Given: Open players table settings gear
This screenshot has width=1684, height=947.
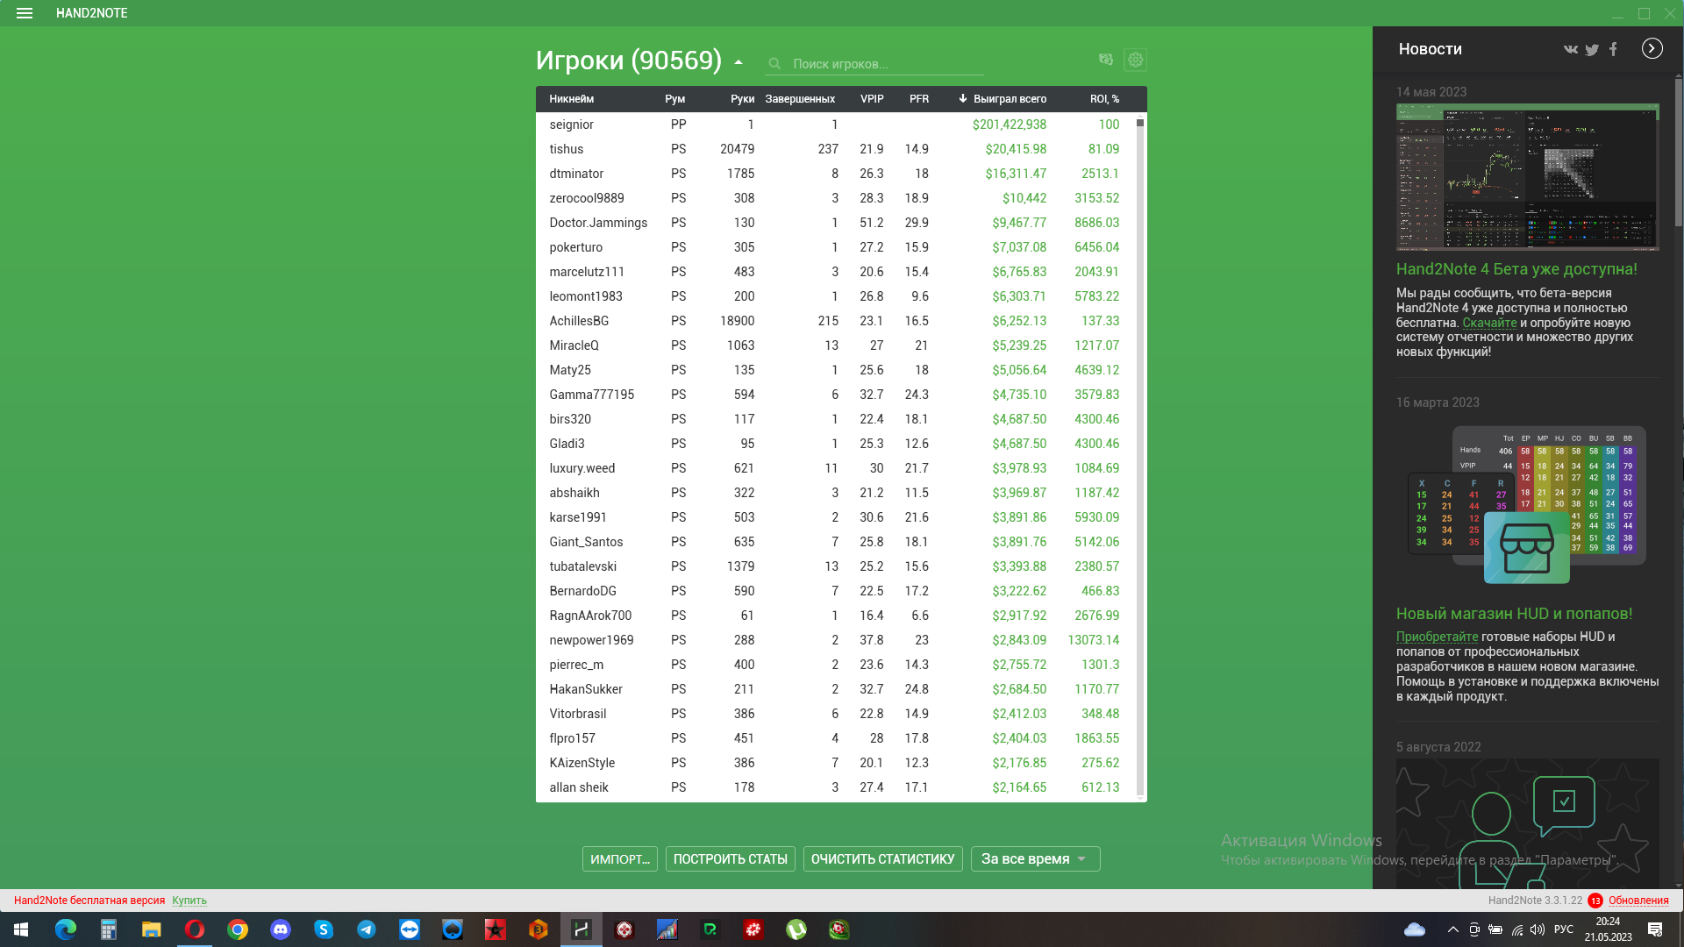Looking at the screenshot, I should 1135,60.
